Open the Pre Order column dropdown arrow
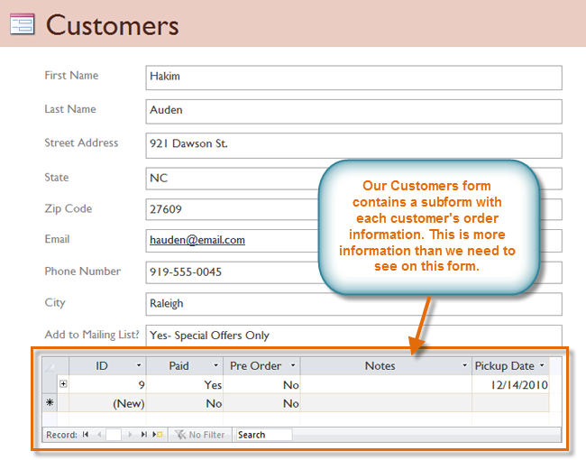The image size is (586, 460). click(x=293, y=365)
